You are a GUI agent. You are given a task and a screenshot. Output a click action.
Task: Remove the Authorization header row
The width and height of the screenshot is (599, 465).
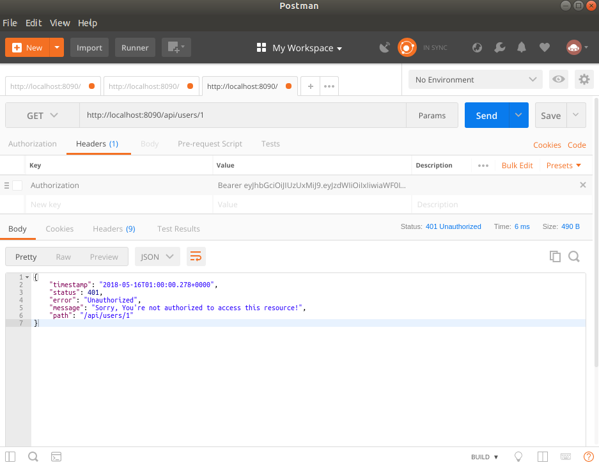pyautogui.click(x=582, y=185)
